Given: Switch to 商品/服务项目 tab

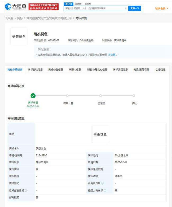Looking at the screenshot, I should coord(141,70).
